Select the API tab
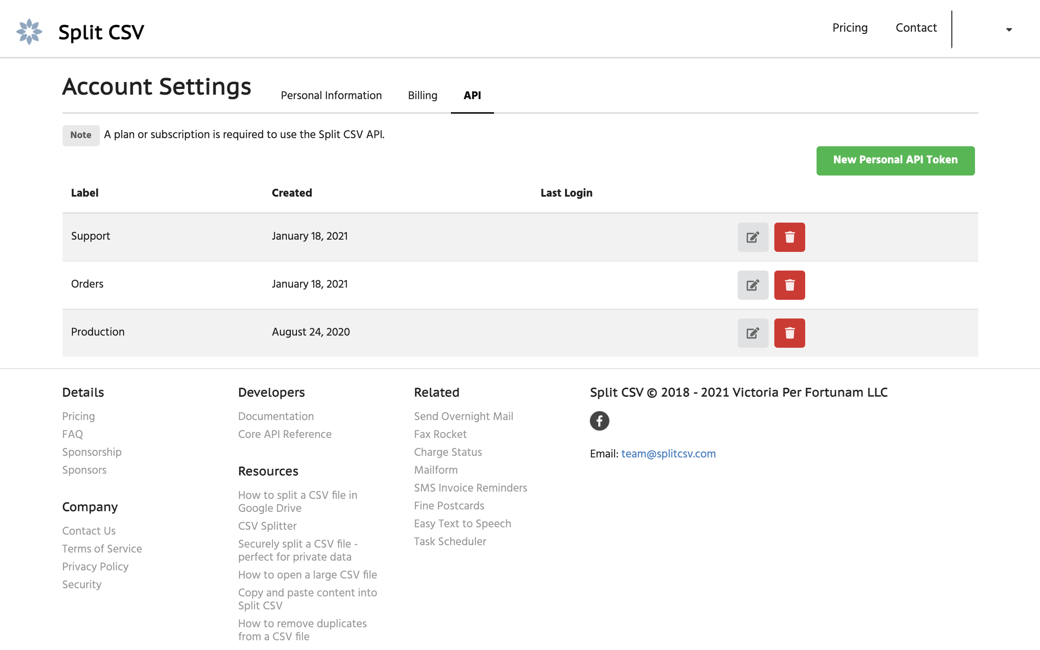 click(x=472, y=95)
